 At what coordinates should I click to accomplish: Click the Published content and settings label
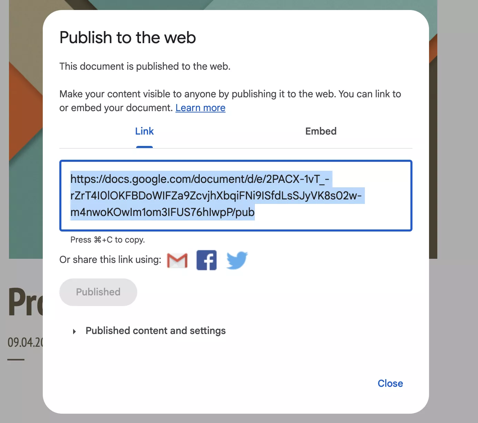pyautogui.click(x=156, y=331)
